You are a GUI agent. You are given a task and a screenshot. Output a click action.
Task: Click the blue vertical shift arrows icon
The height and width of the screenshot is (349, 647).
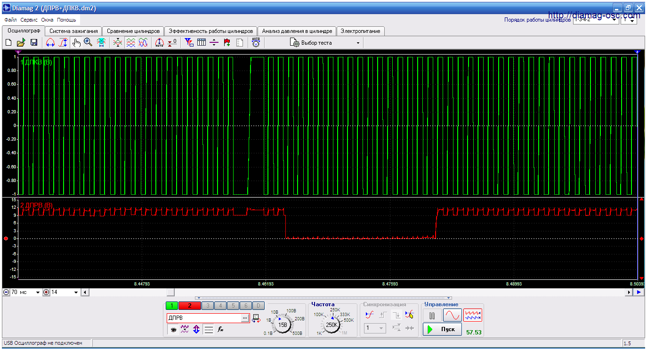(196, 330)
